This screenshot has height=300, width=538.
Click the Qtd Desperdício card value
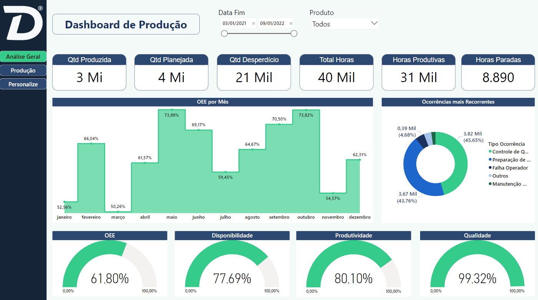(x=254, y=77)
